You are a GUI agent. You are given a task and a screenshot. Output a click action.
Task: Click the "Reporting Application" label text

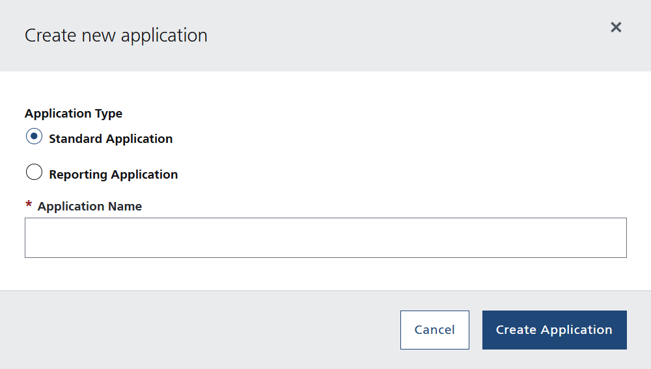click(113, 175)
